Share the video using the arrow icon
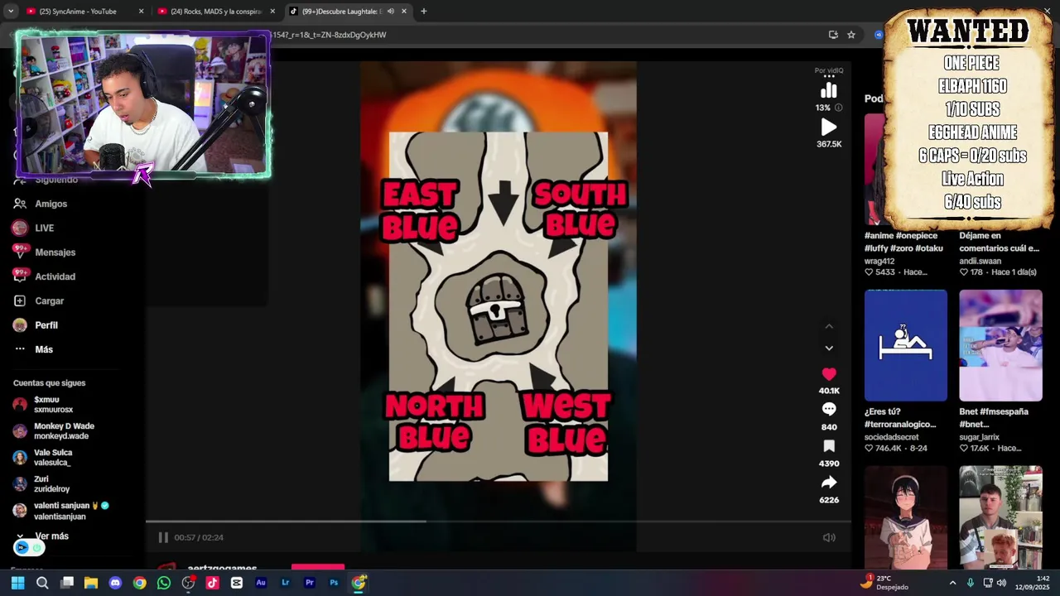The width and height of the screenshot is (1060, 596). 829,483
